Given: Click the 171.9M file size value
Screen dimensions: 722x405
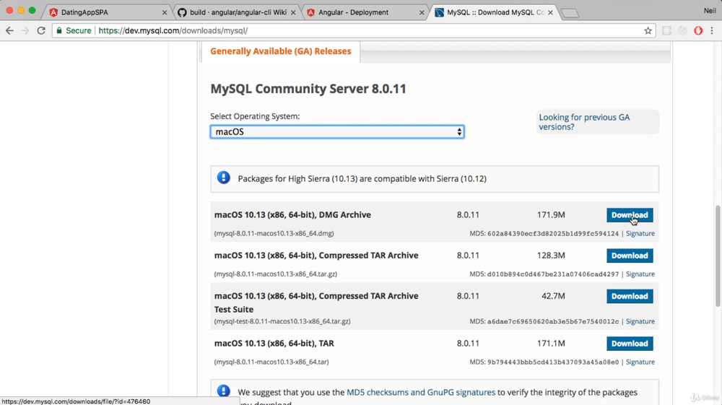Looking at the screenshot, I should (551, 215).
